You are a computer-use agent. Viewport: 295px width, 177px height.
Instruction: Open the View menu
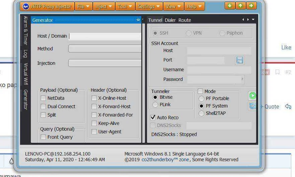click(x=173, y=6)
